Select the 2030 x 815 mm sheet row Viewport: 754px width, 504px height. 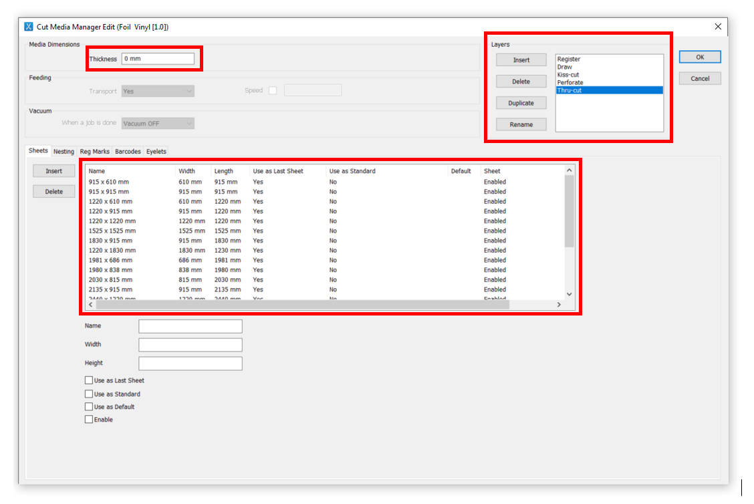325,280
